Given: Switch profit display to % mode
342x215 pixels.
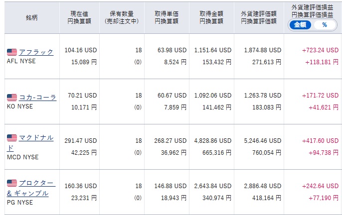Looking at the screenshot, I should [x=325, y=24].
